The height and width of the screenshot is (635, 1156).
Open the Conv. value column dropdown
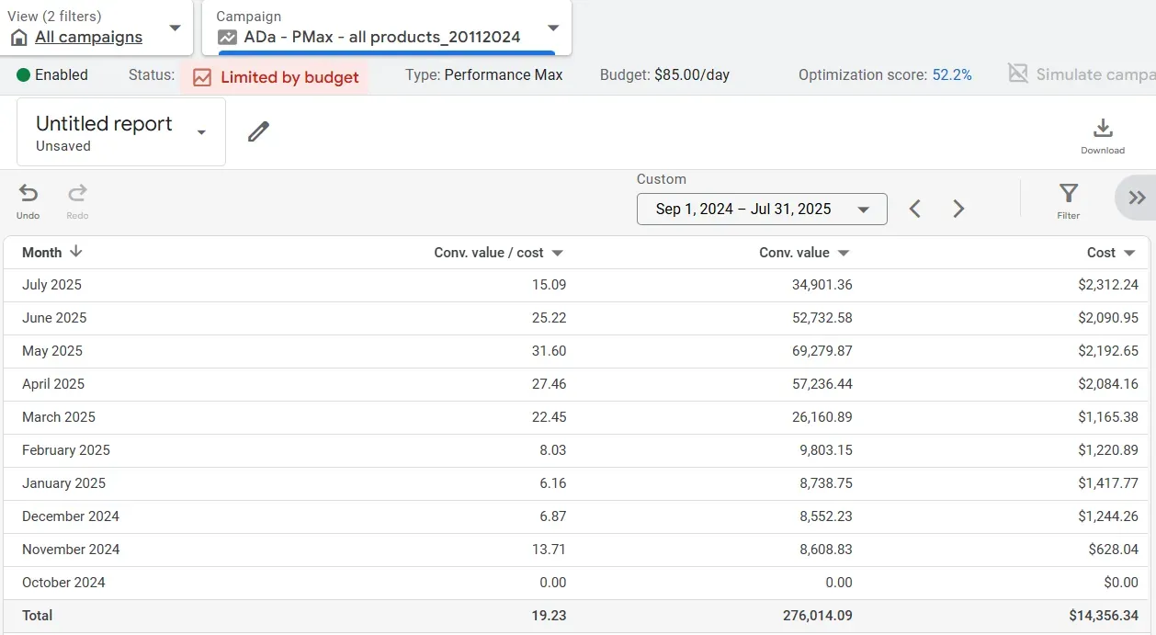pos(844,253)
